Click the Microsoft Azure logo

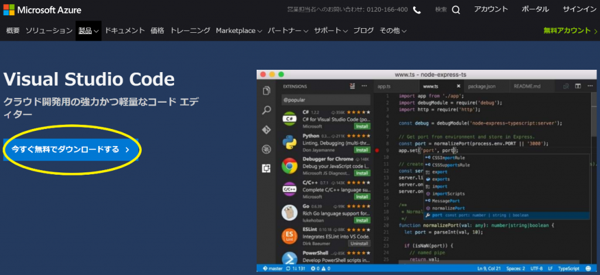tap(42, 10)
